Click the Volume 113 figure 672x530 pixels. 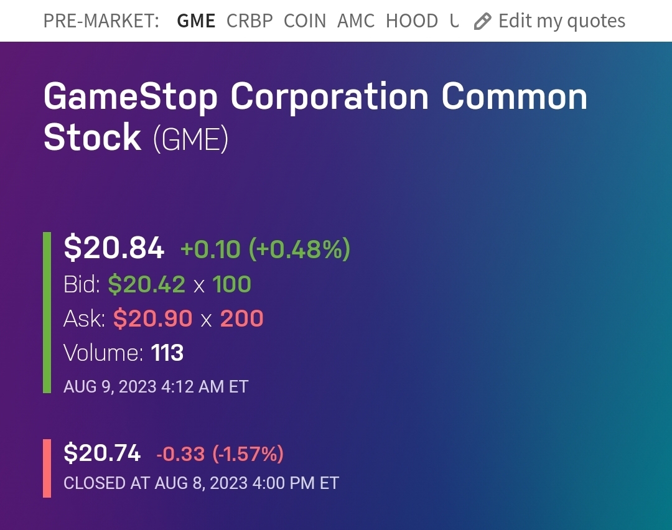click(167, 353)
